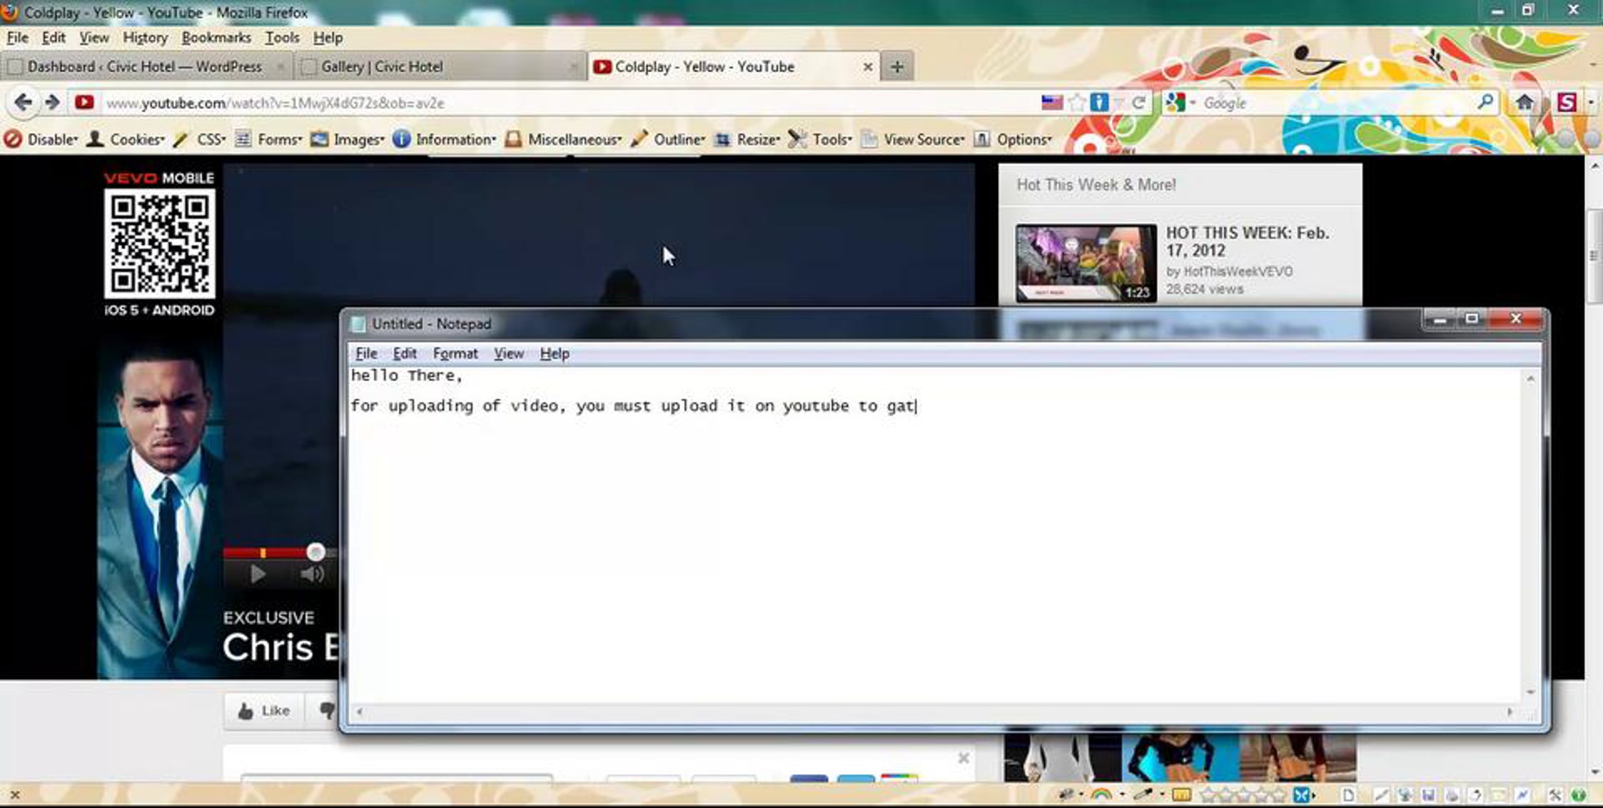Screen dimensions: 1603x808
Task: Open the Disable menu in Web Developer toolbar
Action: (x=41, y=139)
